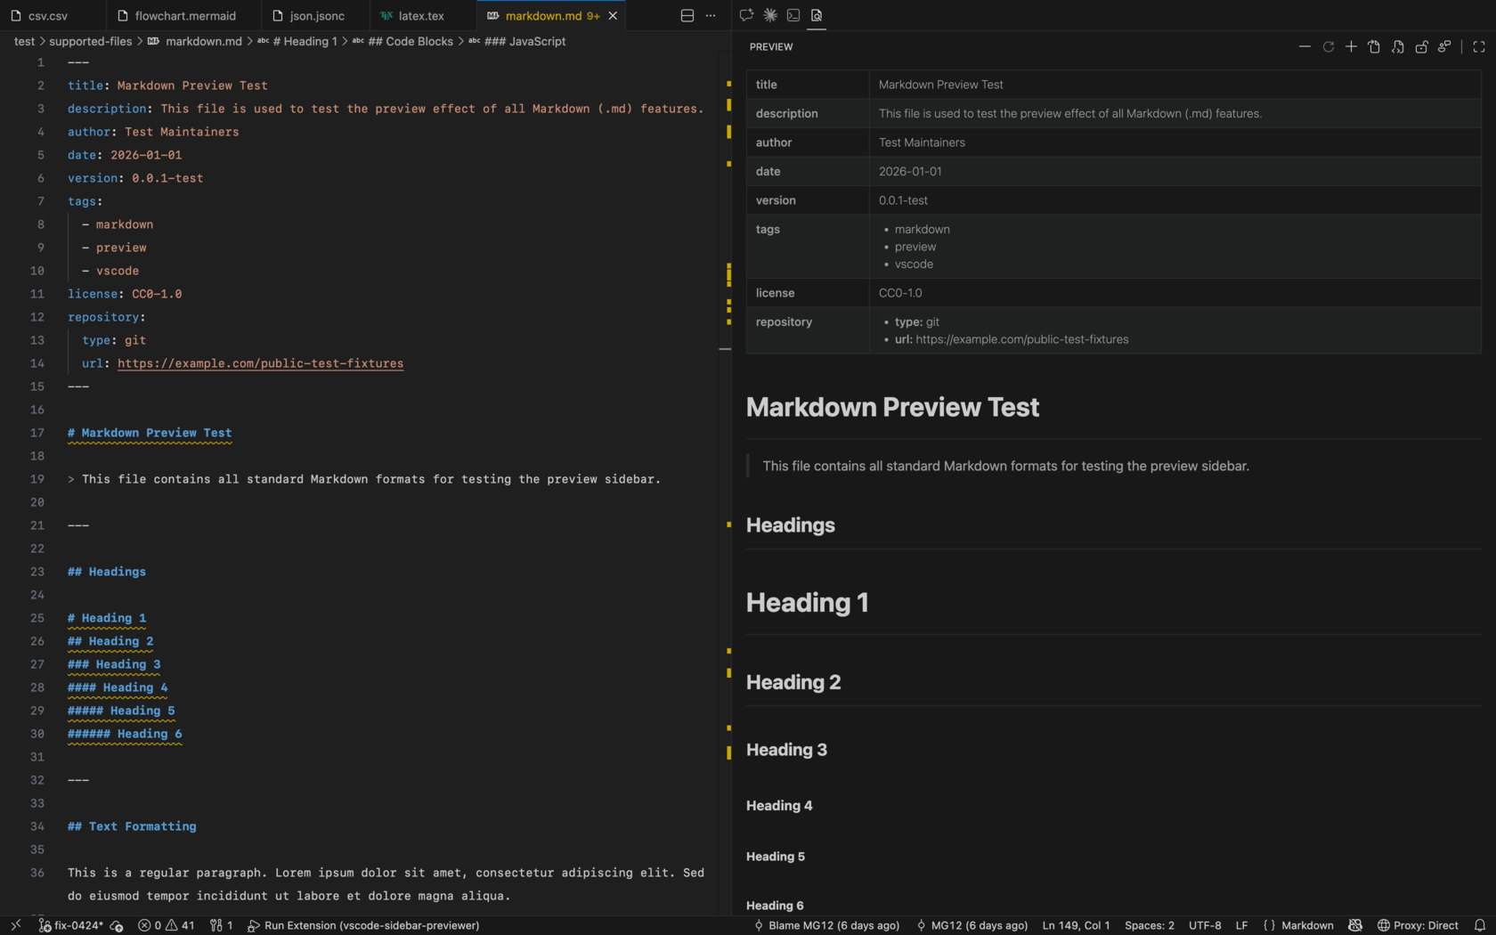This screenshot has width=1496, height=935.
Task: Close the markdown.md tab
Action: coord(613,16)
